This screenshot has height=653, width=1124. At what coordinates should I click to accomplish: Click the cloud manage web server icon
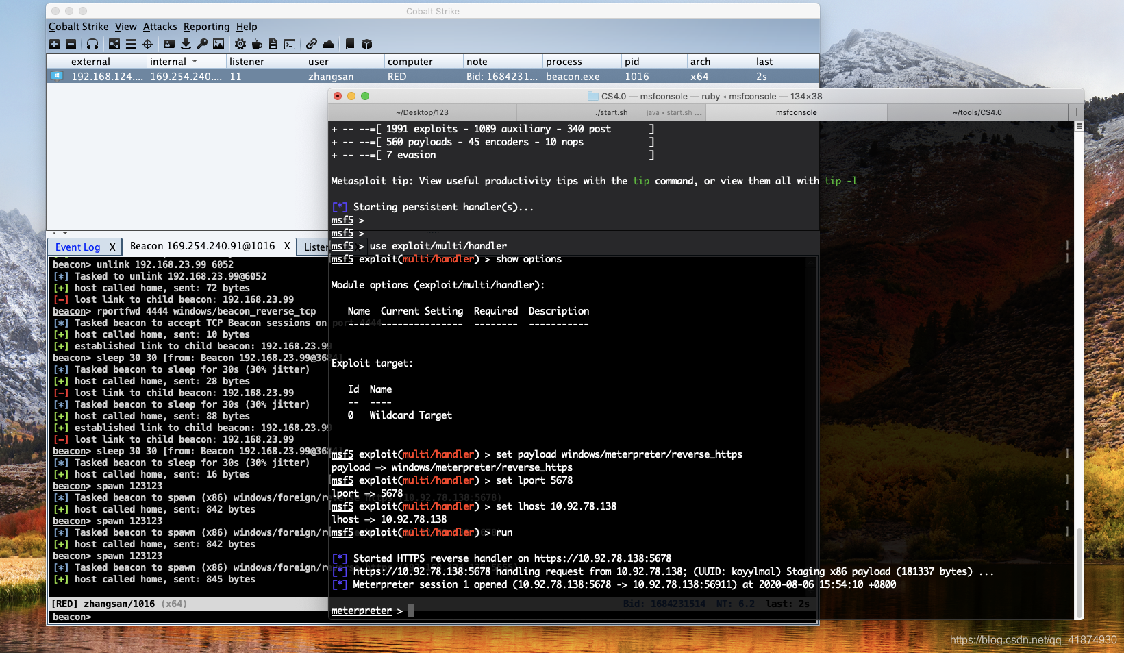(x=328, y=44)
